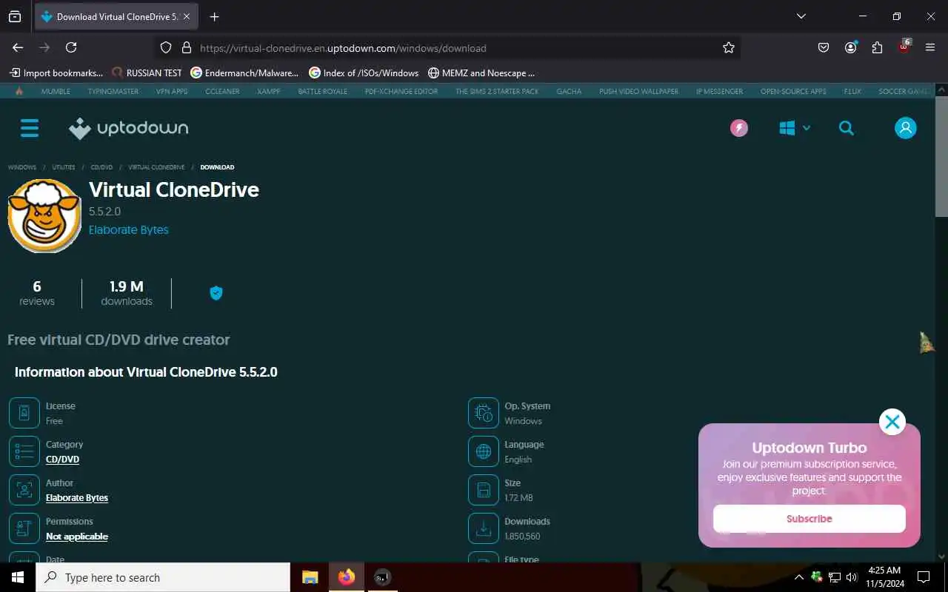This screenshot has width=948, height=592.
Task: Open the IP MESSENGER trending link
Action: point(719,91)
